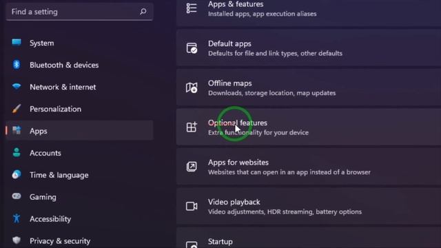Click the Apps & features list icon

pos(192,8)
